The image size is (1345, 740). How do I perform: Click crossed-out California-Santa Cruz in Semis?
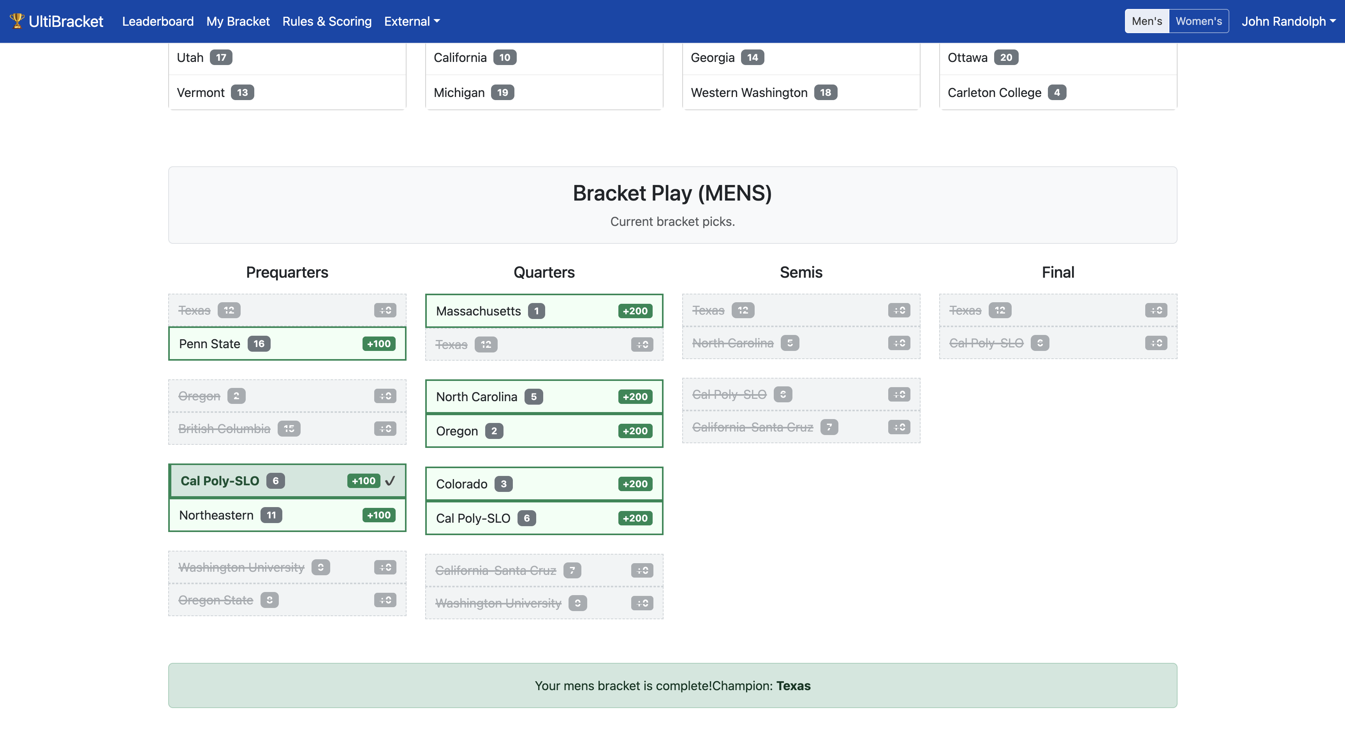(x=801, y=427)
